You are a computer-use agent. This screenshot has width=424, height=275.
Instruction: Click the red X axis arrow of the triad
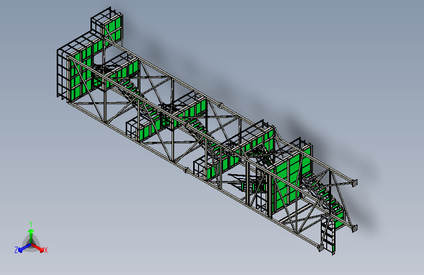(38, 248)
